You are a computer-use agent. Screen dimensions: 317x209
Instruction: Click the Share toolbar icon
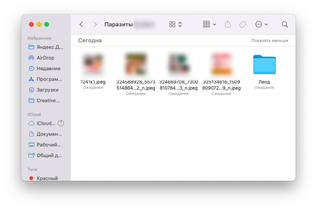[228, 24]
